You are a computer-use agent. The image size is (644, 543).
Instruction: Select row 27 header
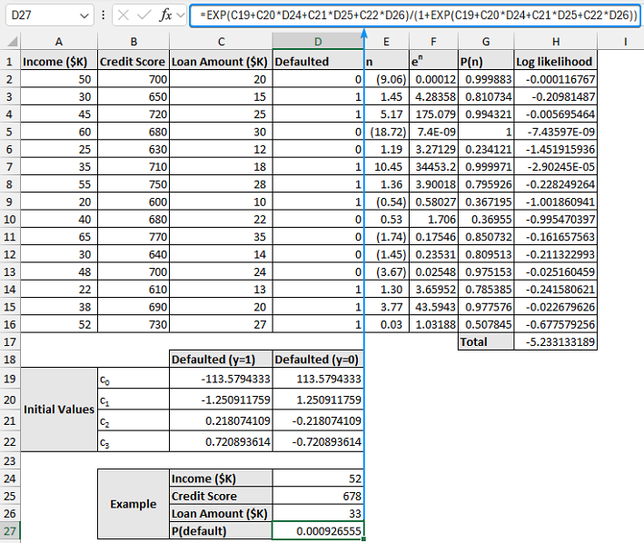10,532
